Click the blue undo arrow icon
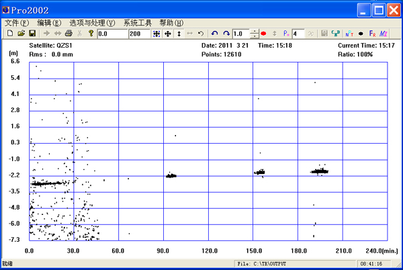Viewport: 403px width, 270px height. point(215,34)
